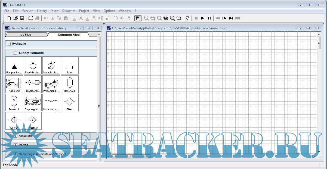Click the Print toolbar icon
Image resolution: width=327 pixels, height=169 pixels.
[x=37, y=18]
